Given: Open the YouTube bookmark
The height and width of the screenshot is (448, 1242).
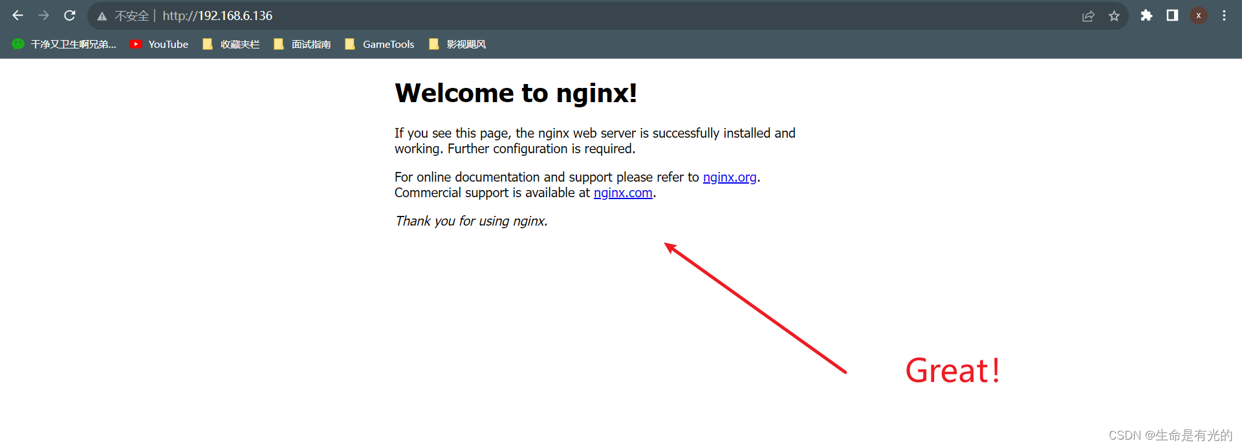Looking at the screenshot, I should [159, 44].
